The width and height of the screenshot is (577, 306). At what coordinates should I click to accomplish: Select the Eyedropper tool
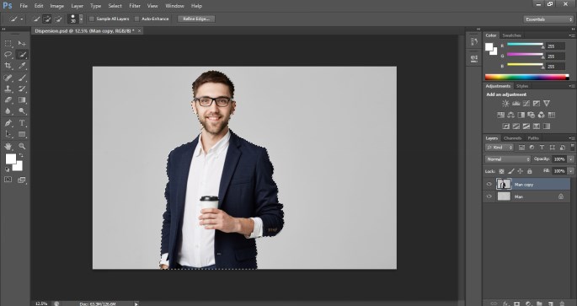tap(22, 66)
